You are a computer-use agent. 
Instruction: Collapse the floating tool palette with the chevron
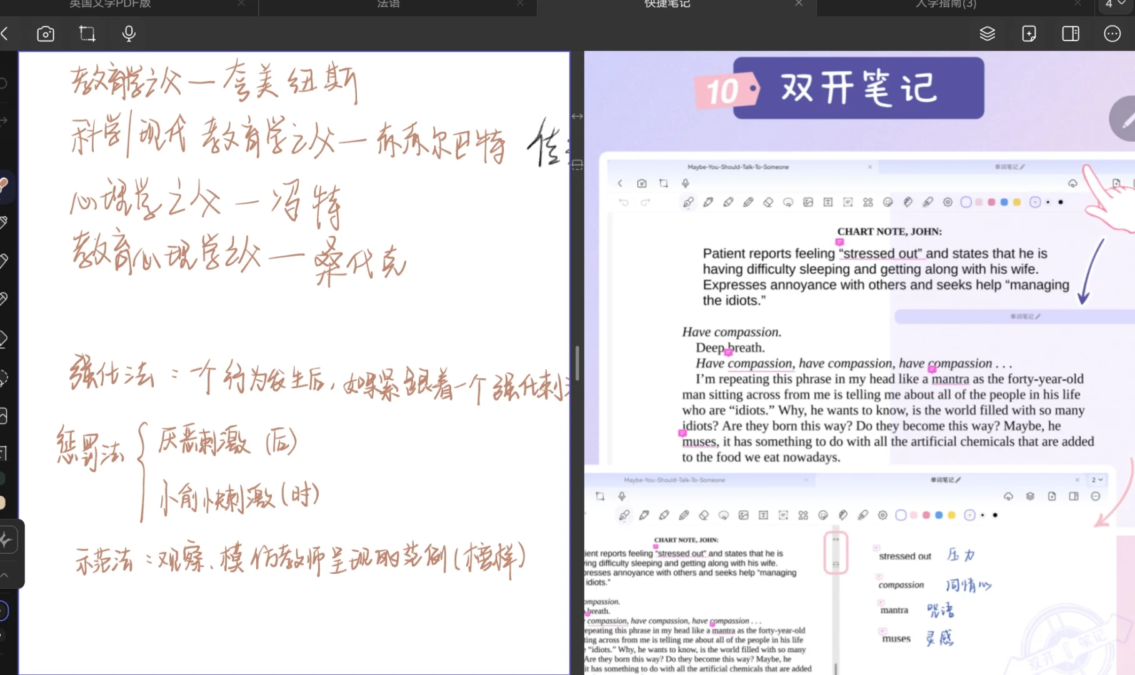pyautogui.click(x=5, y=575)
